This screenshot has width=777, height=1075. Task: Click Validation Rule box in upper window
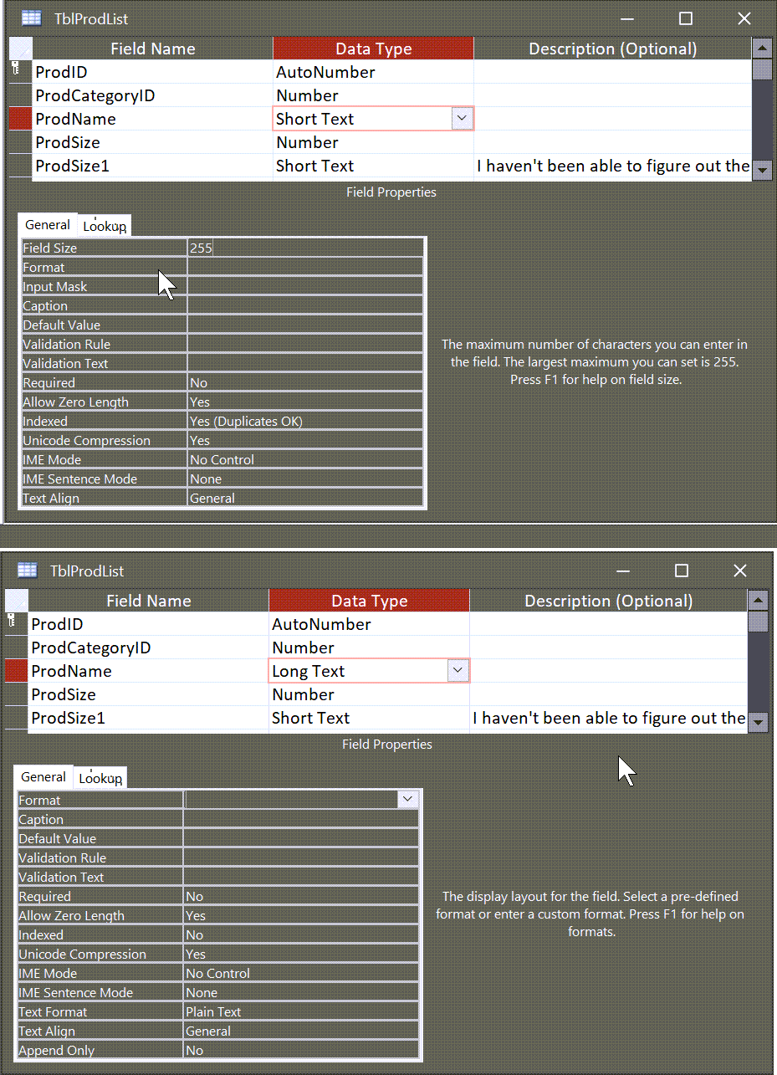point(305,344)
